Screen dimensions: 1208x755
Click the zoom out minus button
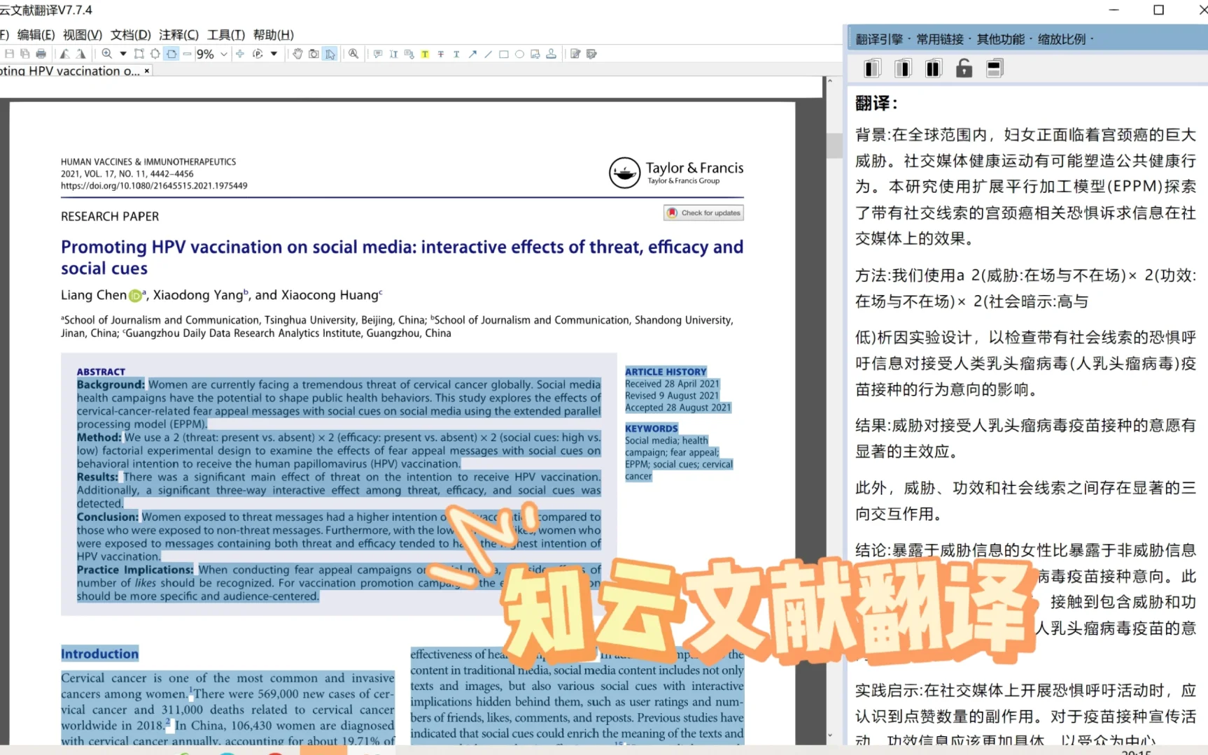[x=187, y=54]
